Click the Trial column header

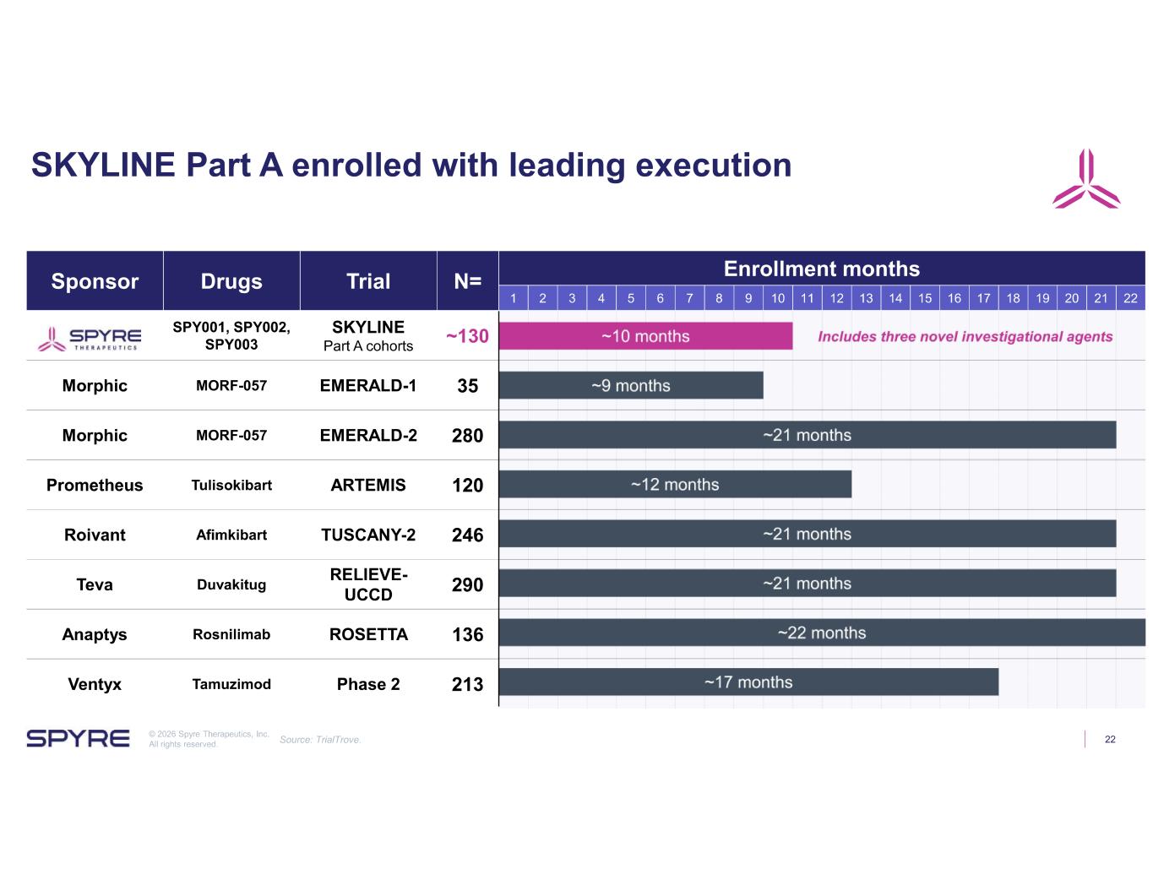pyautogui.click(x=368, y=281)
